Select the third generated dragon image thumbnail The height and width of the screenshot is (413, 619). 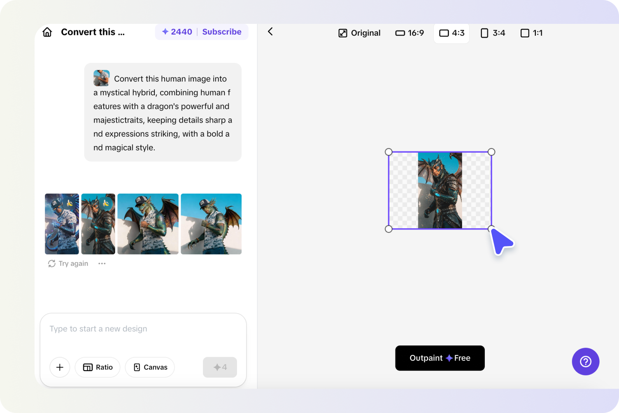pyautogui.click(x=148, y=224)
